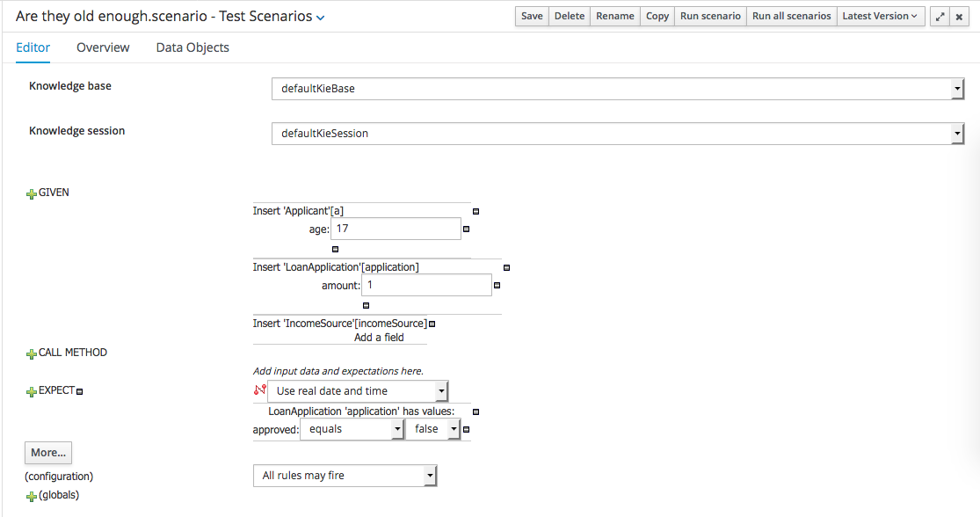Screen dimensions: 980x517
Task: Delete the Insert 'Applicant' fact block
Action: click(x=476, y=211)
